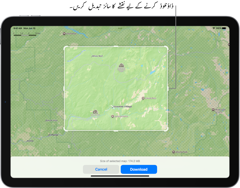Tap the home indicator bar

click(x=120, y=176)
